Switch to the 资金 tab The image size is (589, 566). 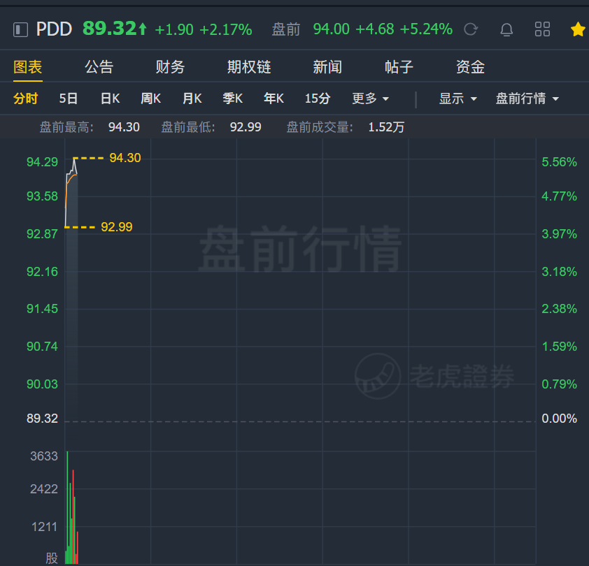pyautogui.click(x=470, y=67)
